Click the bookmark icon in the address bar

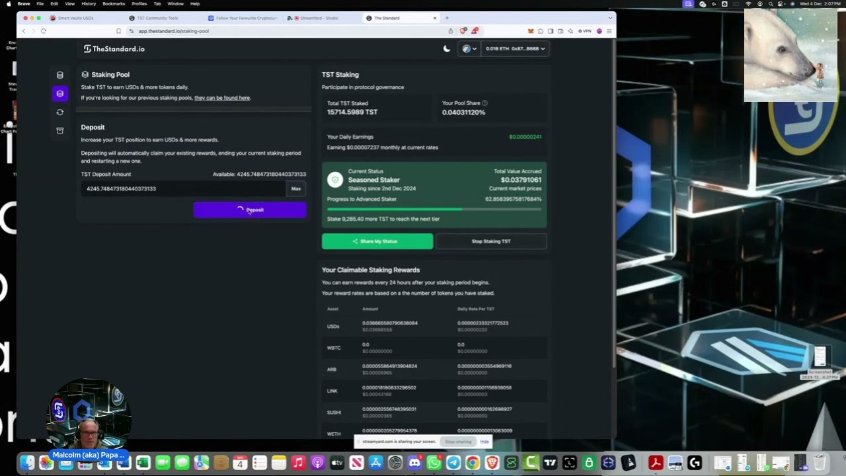pyautogui.click(x=118, y=31)
